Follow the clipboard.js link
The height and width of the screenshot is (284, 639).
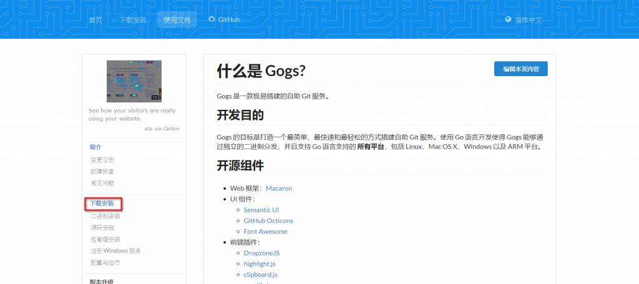coord(260,275)
